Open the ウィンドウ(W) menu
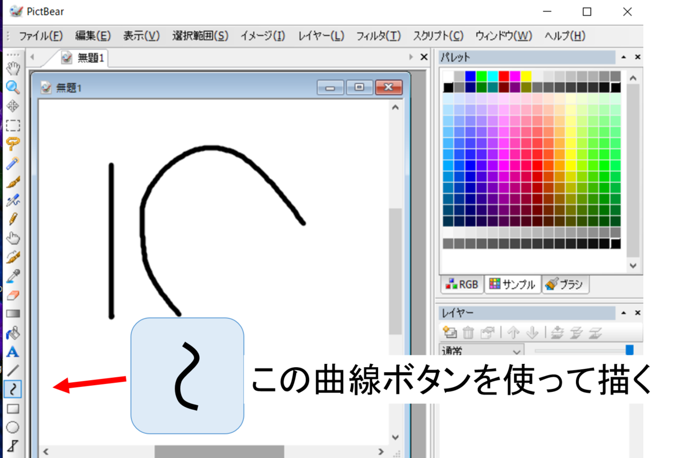 point(504,36)
